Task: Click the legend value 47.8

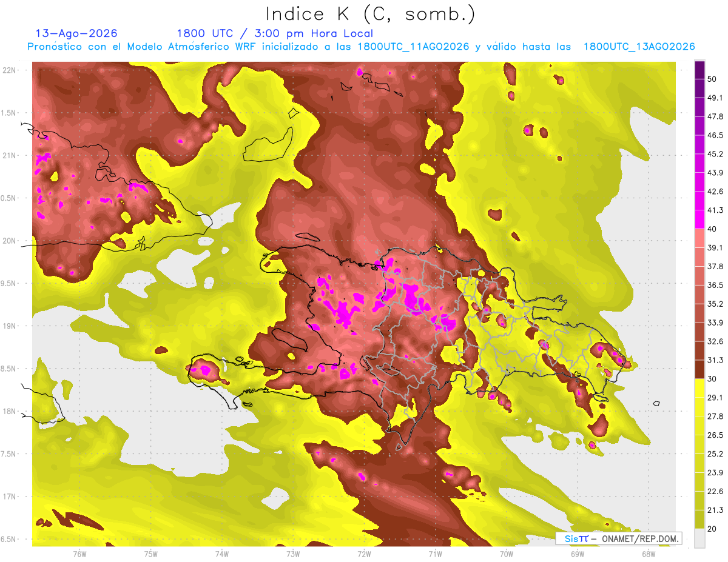Action: (715, 116)
